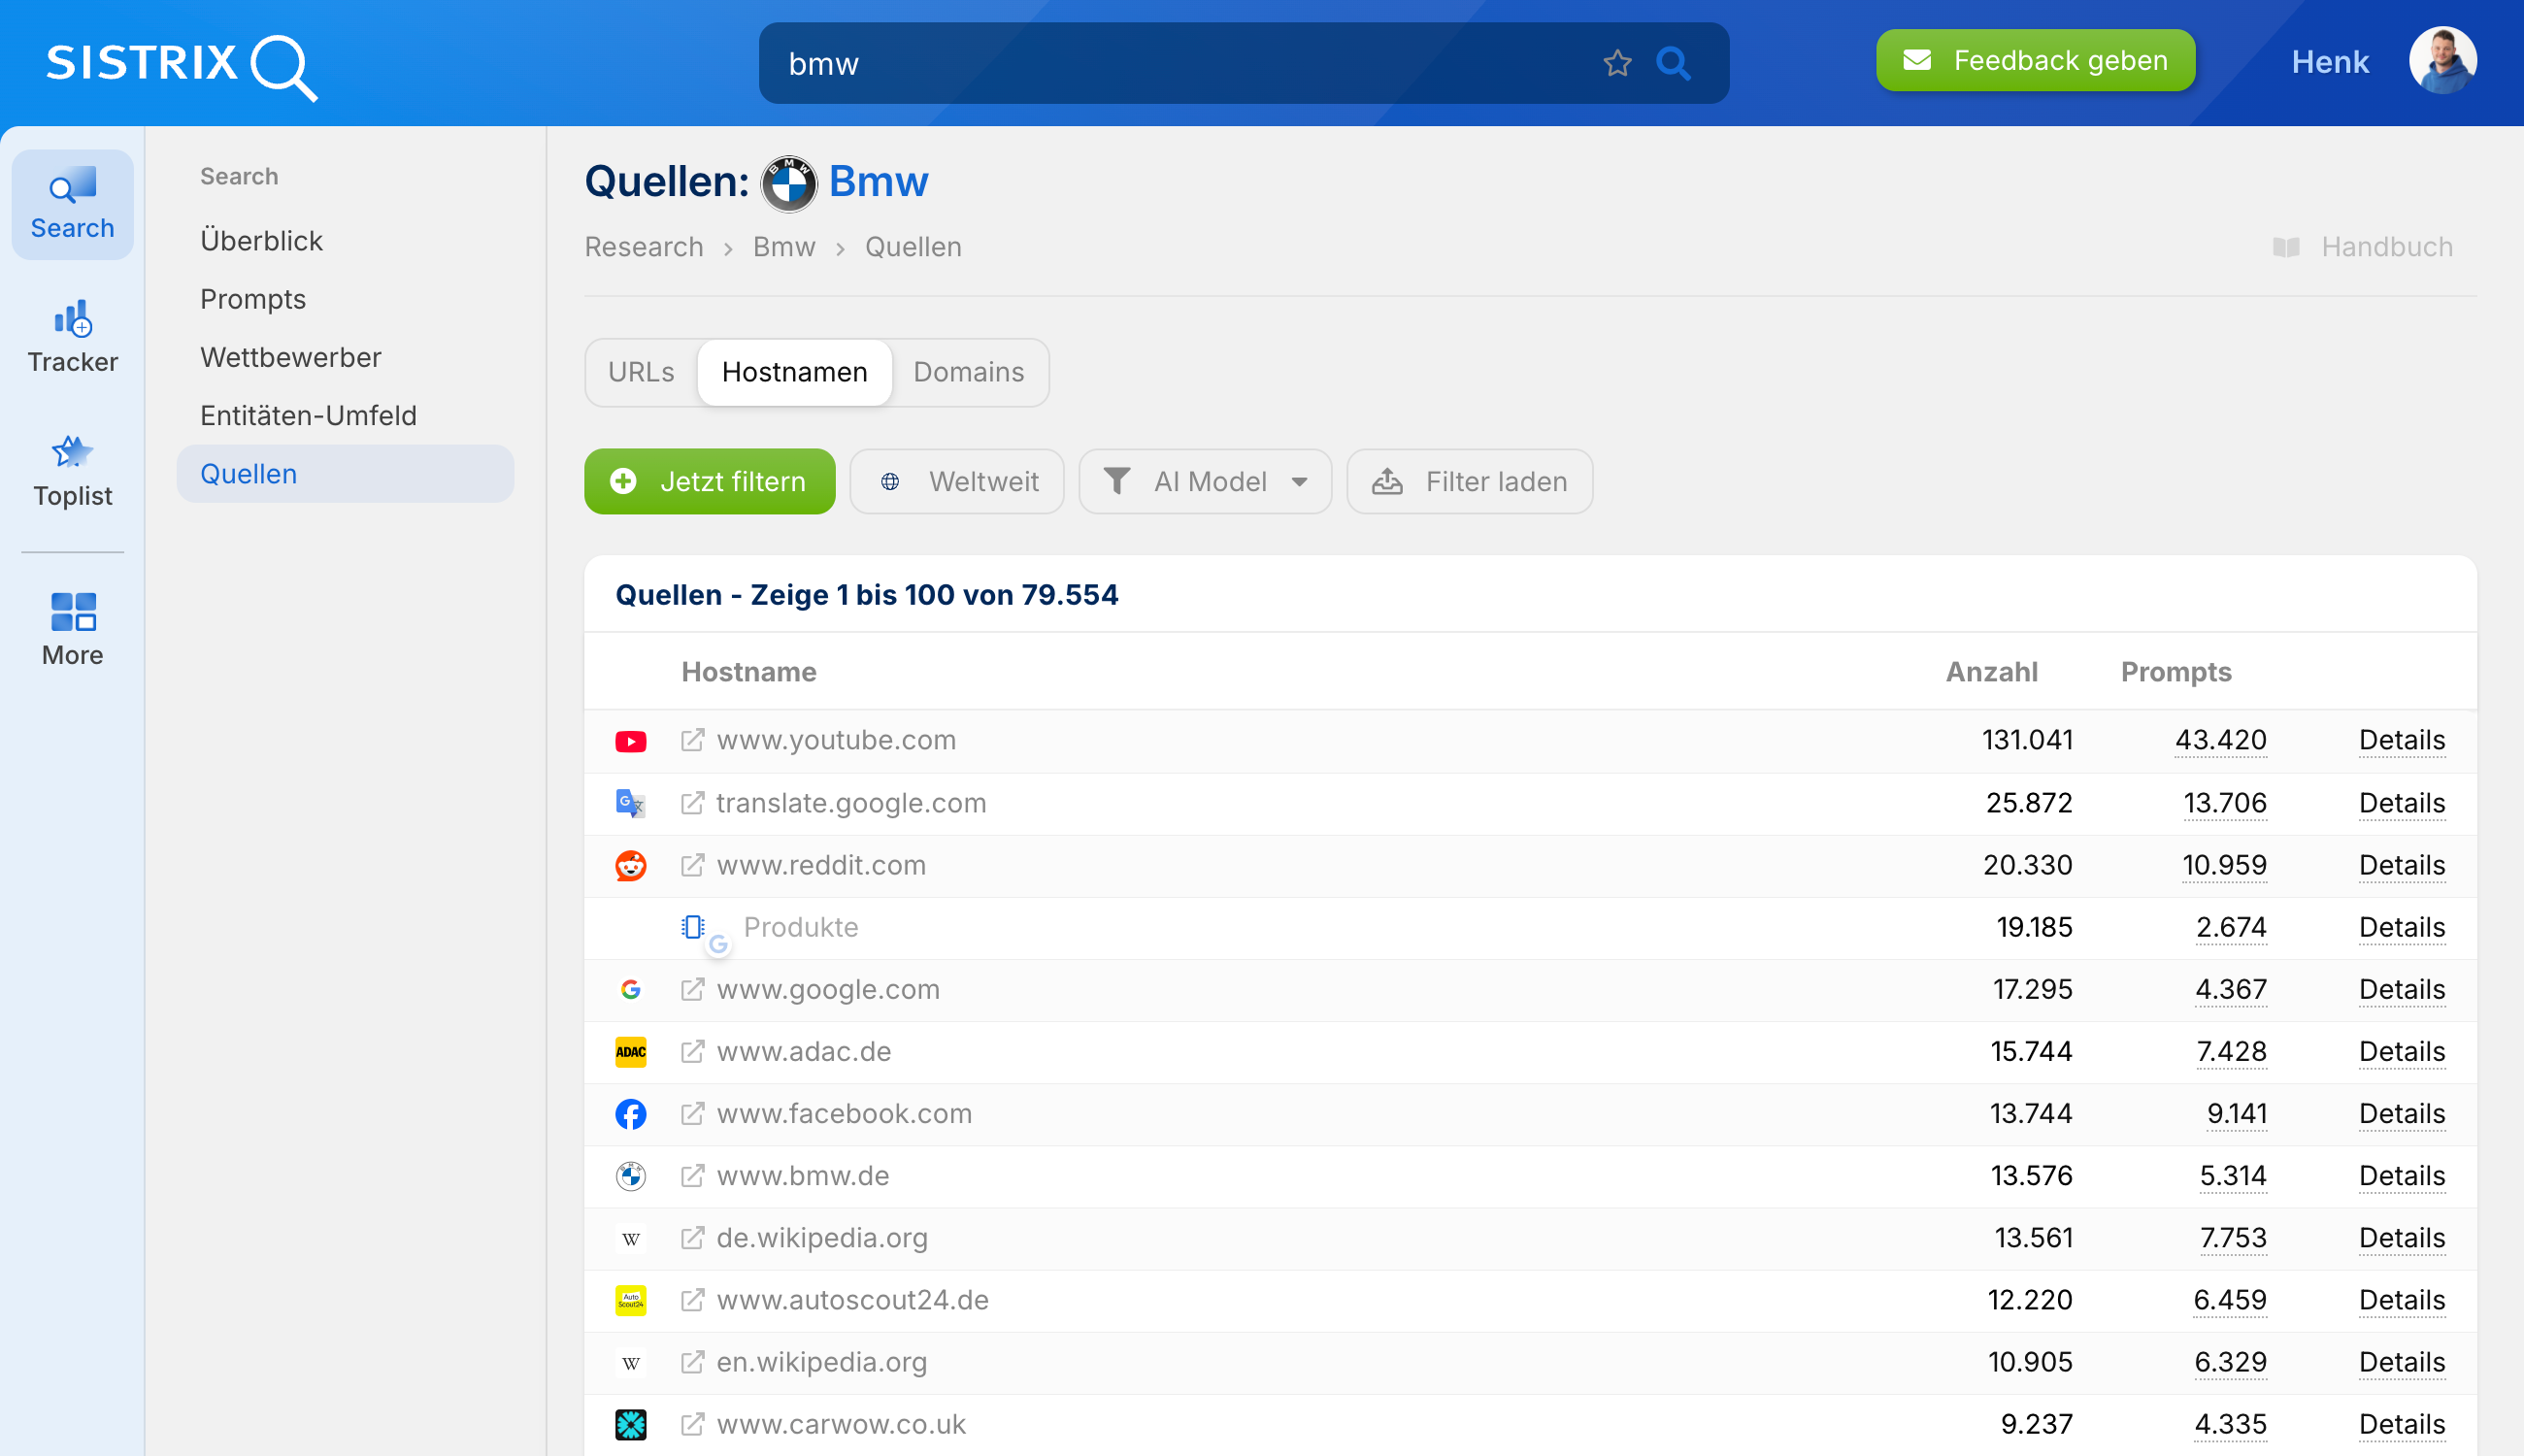Switch to the Hostnamen tab

coord(795,372)
